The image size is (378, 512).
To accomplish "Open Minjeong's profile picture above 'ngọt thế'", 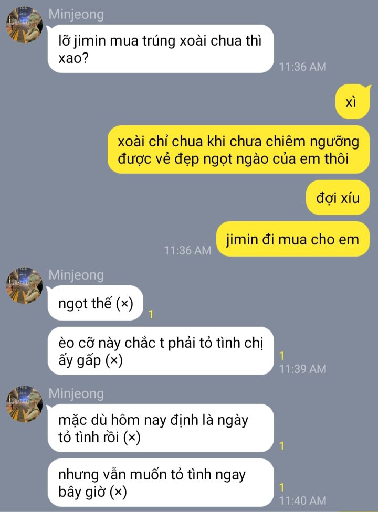I will [24, 286].
